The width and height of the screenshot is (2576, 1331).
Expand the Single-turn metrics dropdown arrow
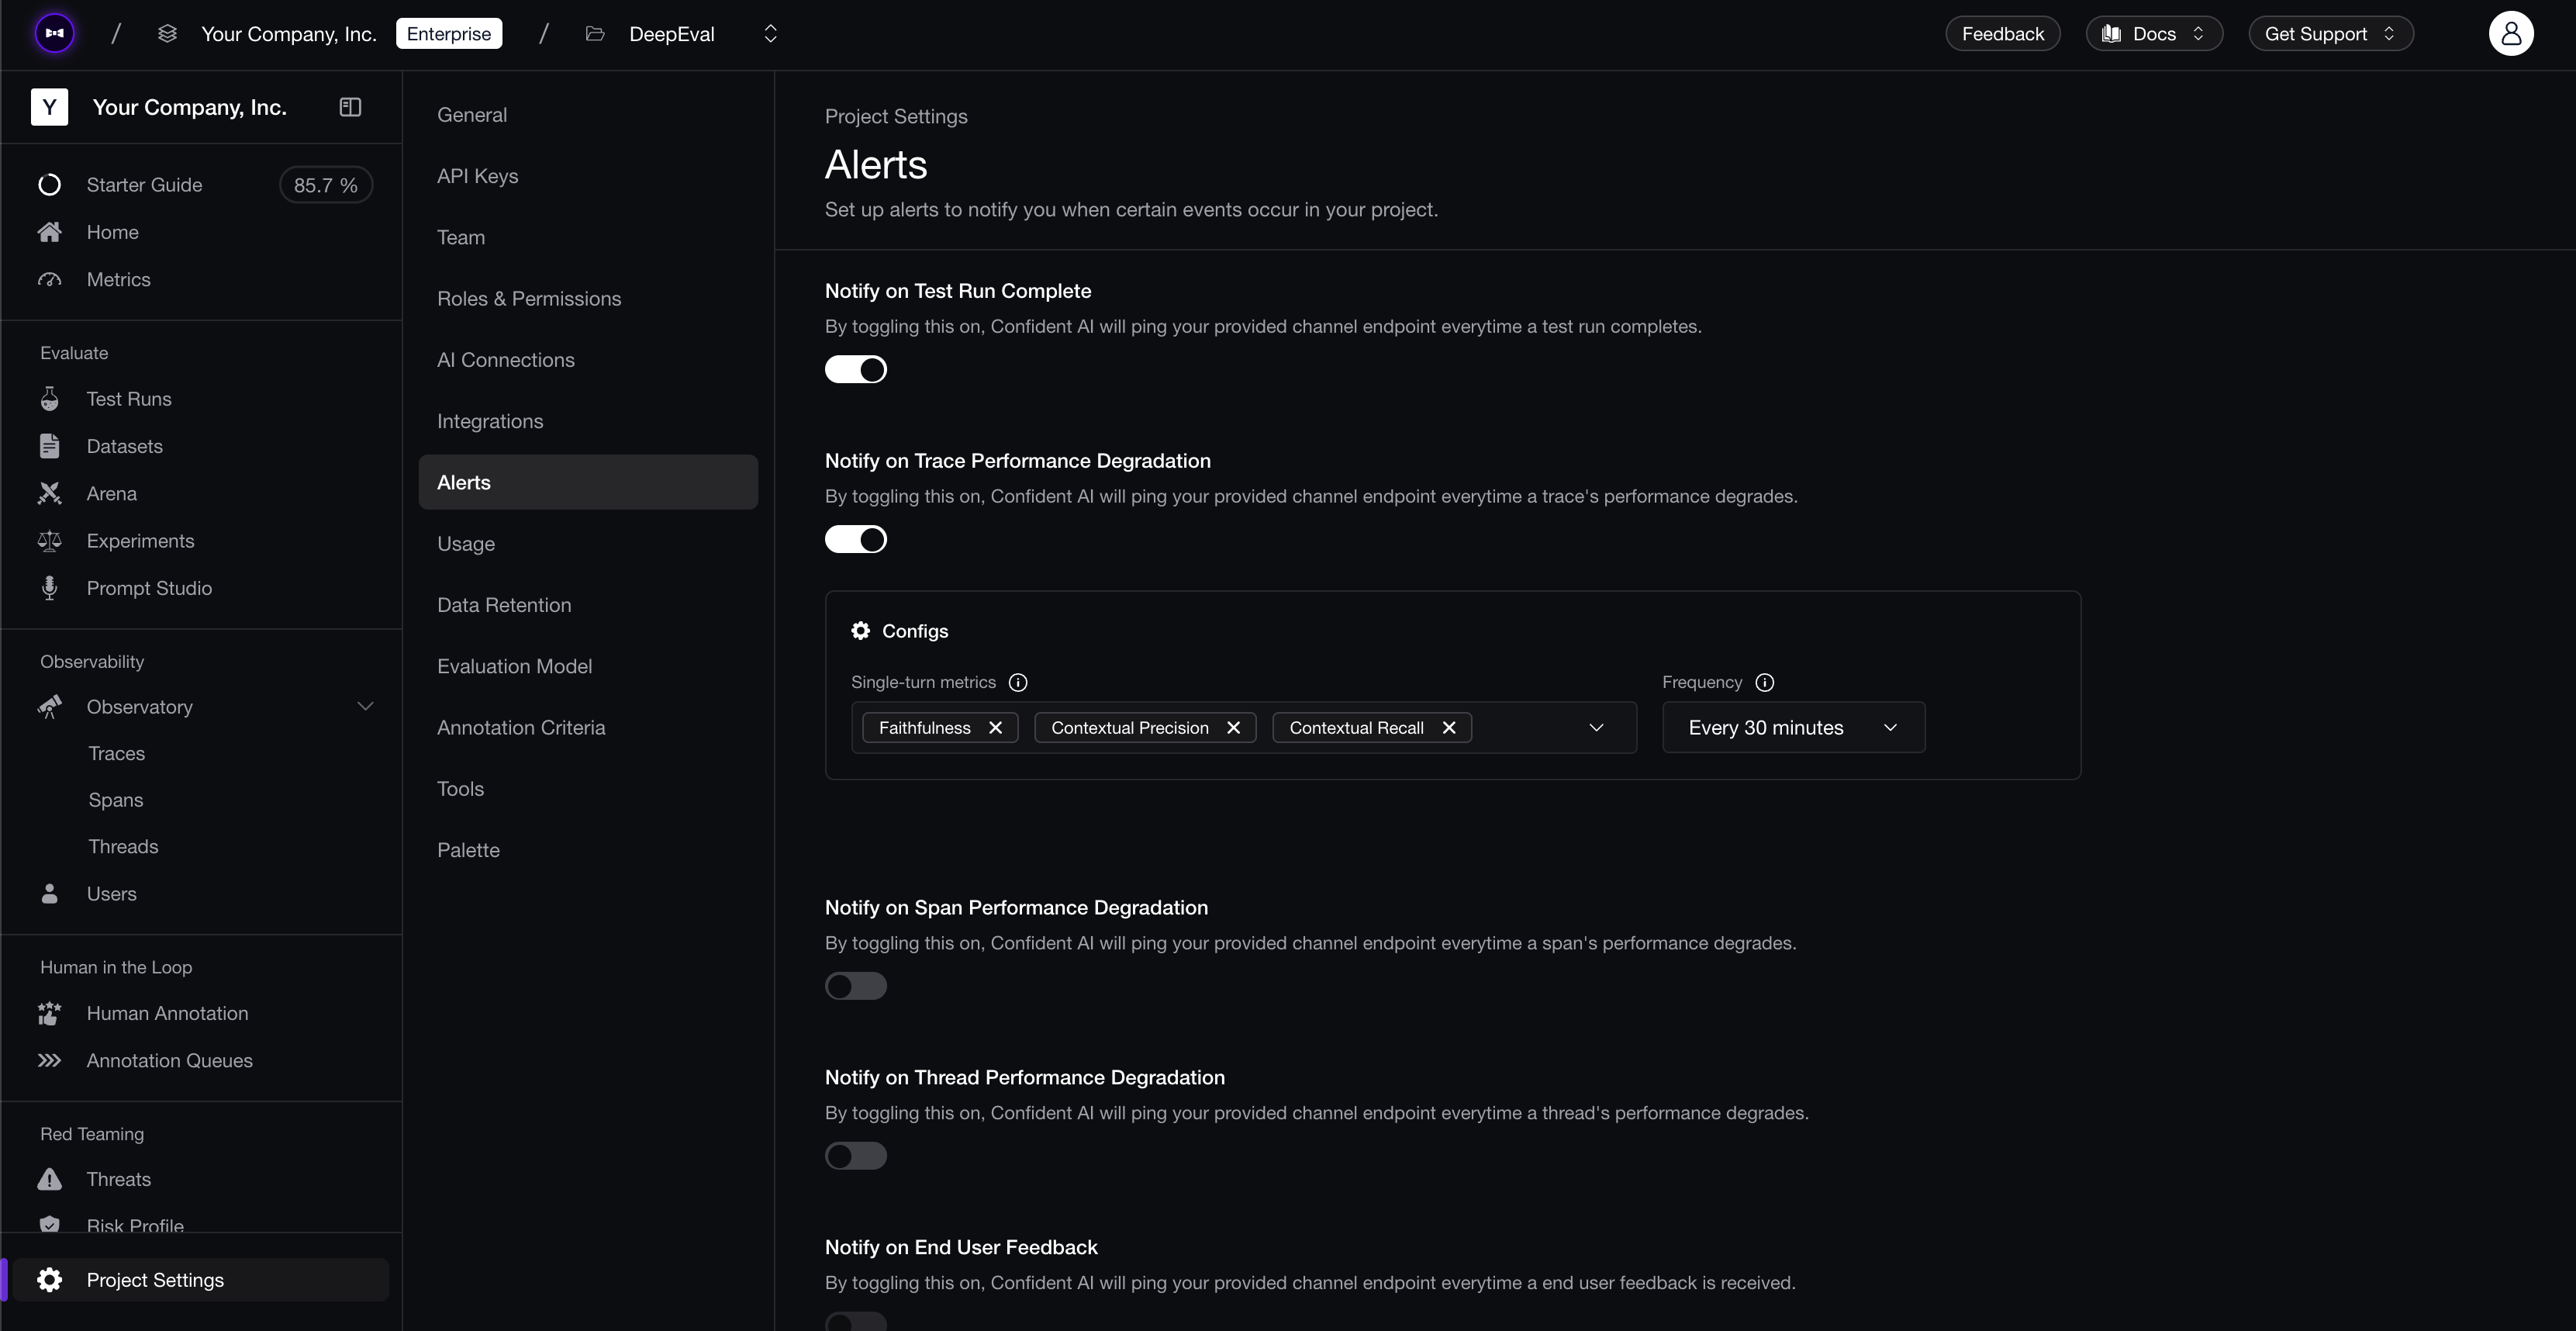(1596, 728)
